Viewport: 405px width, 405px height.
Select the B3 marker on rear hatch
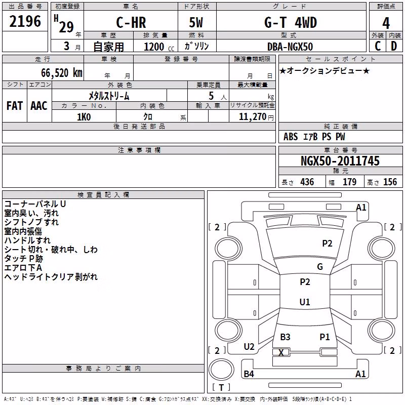[285, 337]
